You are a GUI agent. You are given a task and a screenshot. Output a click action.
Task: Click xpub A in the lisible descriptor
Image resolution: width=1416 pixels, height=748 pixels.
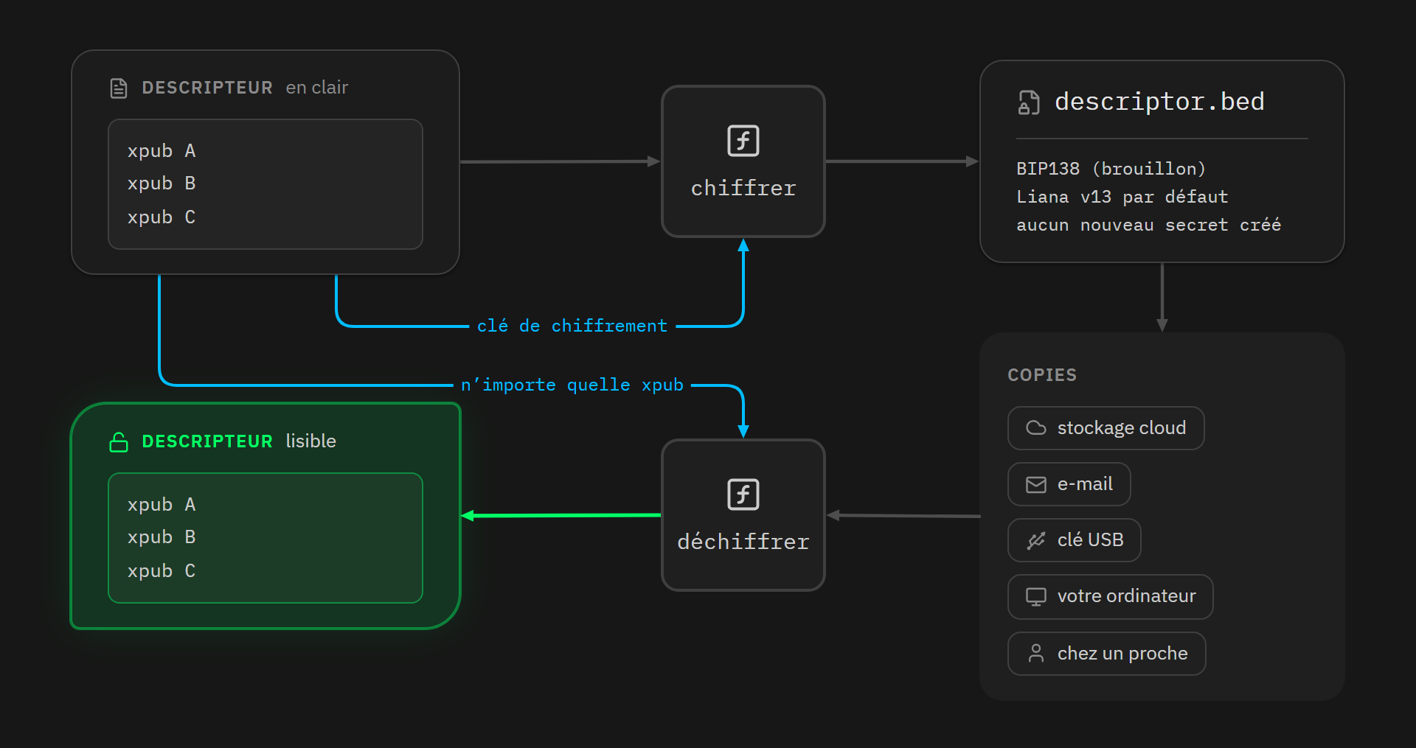point(162,505)
